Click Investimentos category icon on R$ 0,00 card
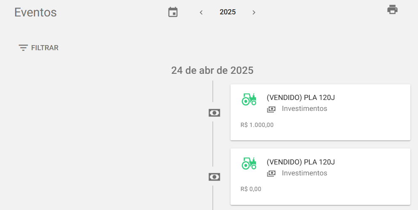The width and height of the screenshot is (418, 210). [271, 173]
